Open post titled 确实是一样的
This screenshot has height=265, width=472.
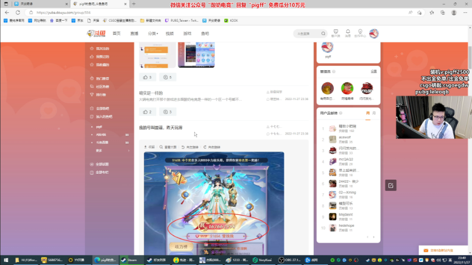tap(151, 93)
